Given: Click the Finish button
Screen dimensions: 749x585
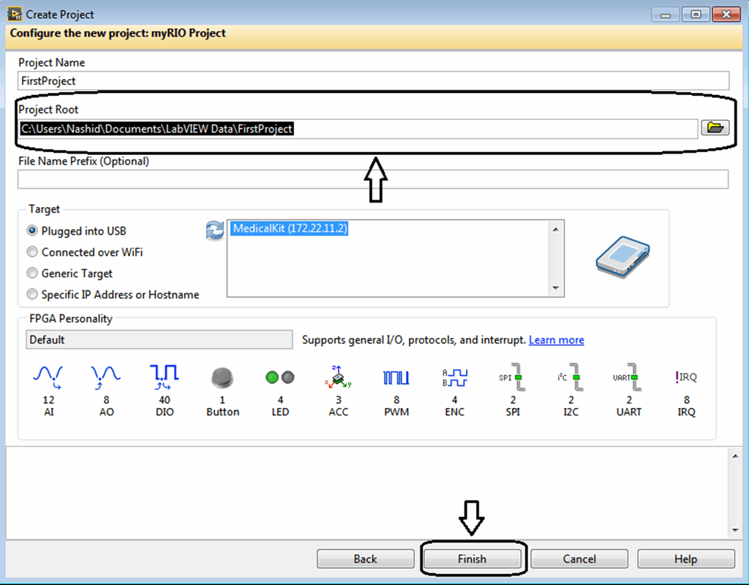Looking at the screenshot, I should pos(473,558).
